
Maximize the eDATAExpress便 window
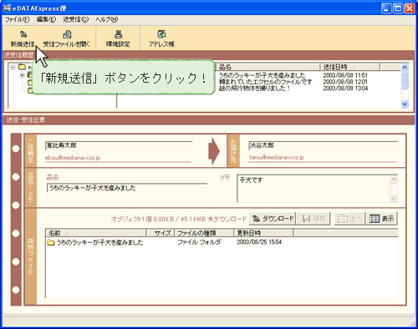[x=398, y=8]
